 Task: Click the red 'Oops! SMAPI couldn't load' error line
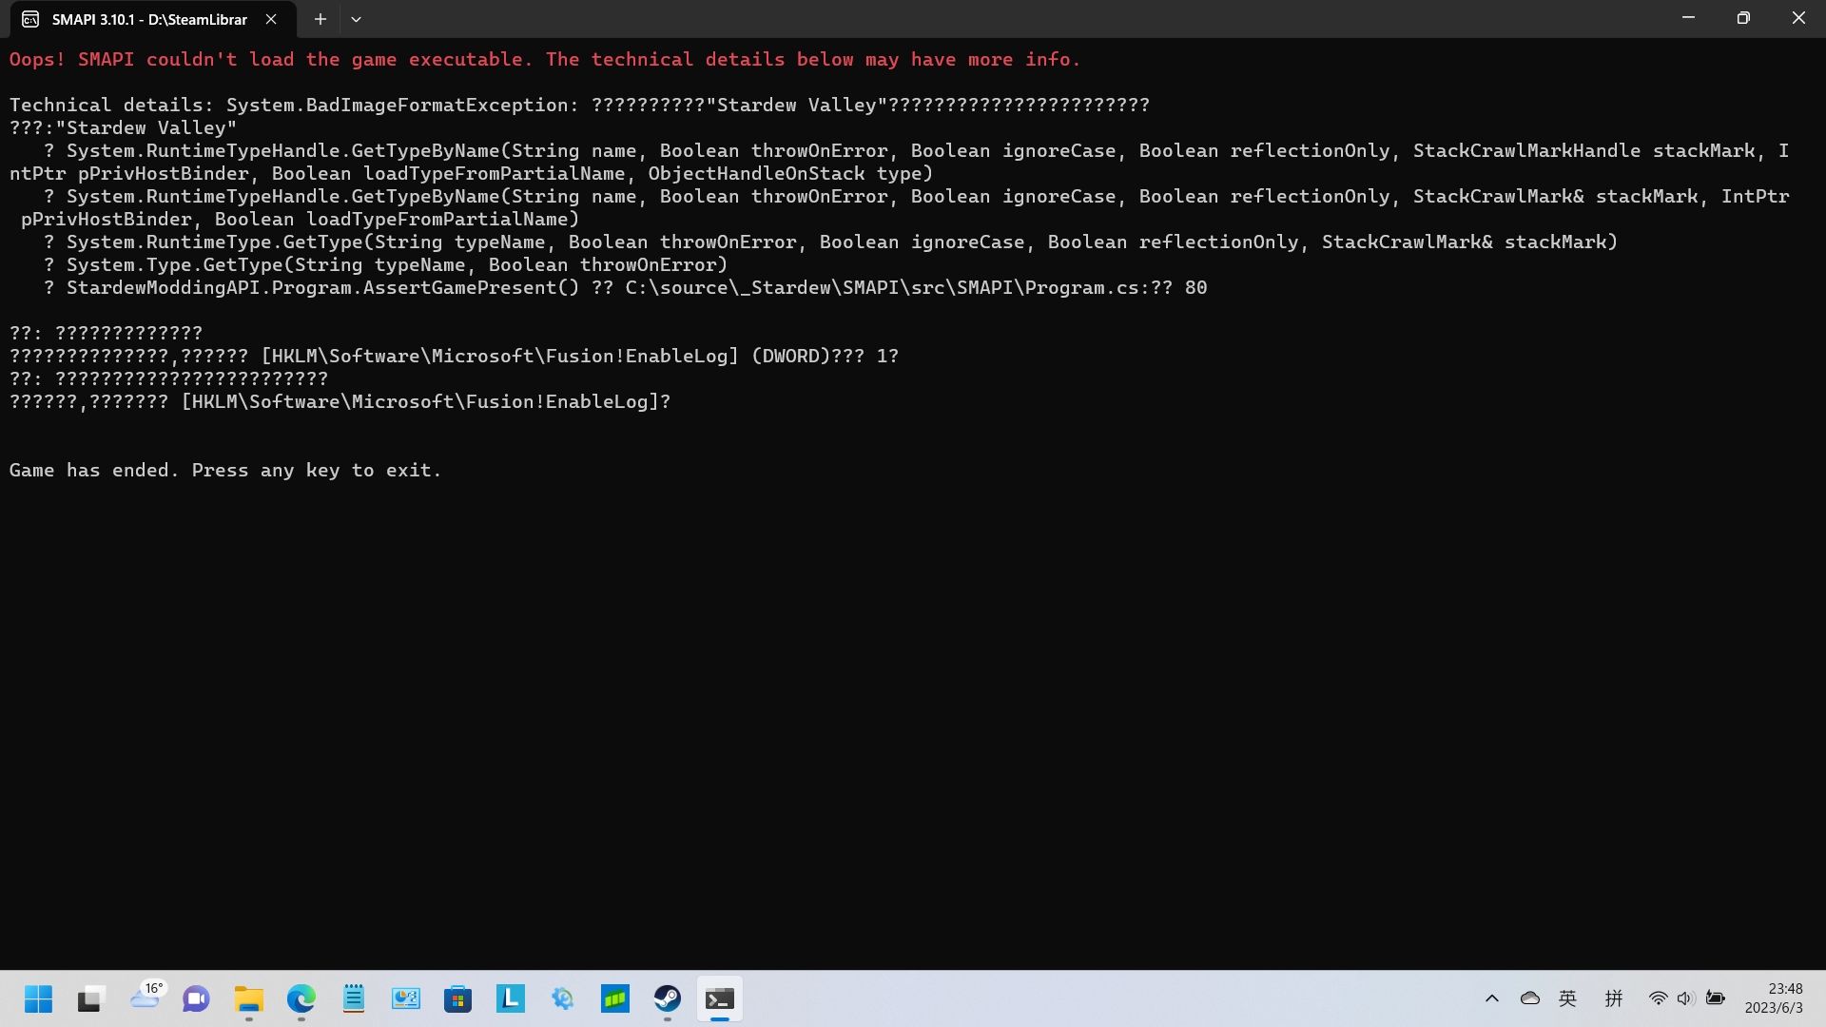pos(545,60)
